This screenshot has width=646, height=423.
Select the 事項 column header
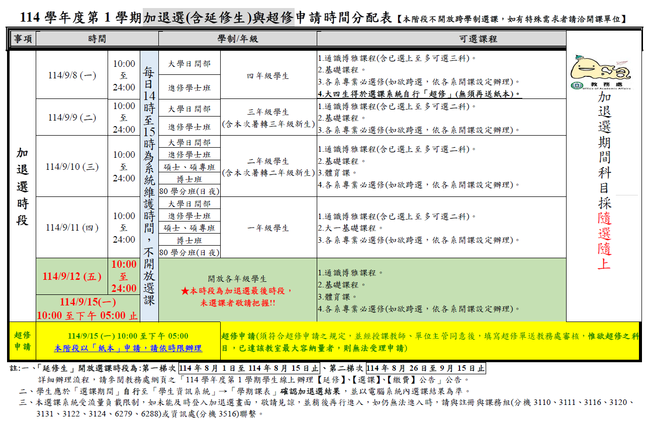point(23,39)
